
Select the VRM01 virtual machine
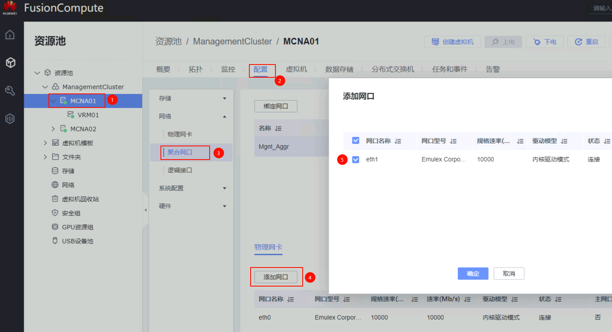pyautogui.click(x=88, y=115)
